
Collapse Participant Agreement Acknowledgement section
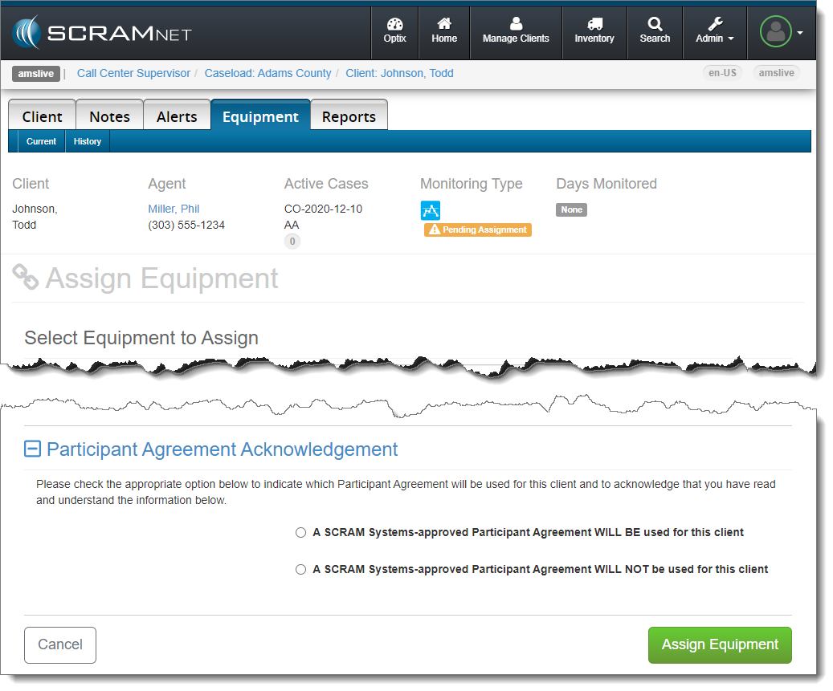click(32, 449)
